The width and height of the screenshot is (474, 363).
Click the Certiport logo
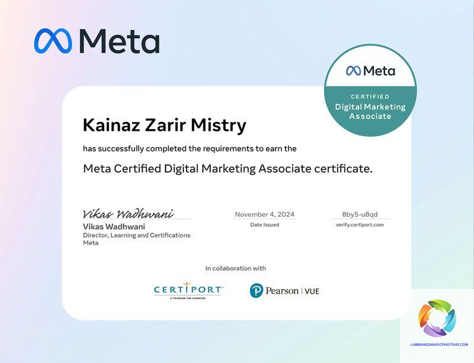pos(188,291)
